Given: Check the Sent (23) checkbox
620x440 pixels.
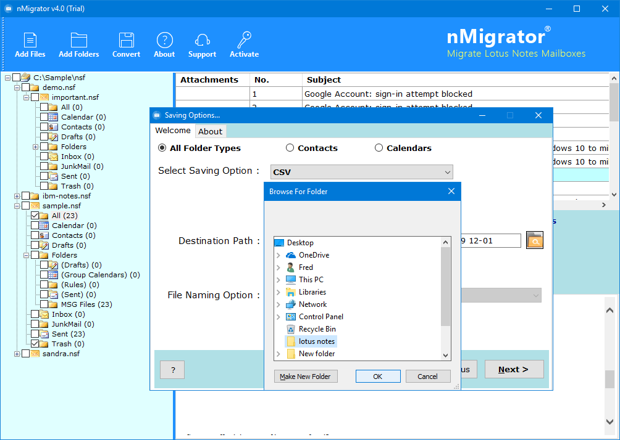Looking at the screenshot, I should tap(35, 334).
